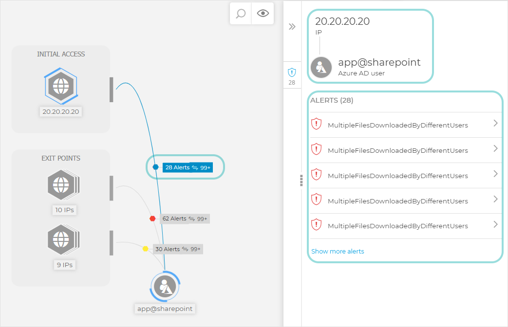Select the 9 IPs globe node
The width and height of the screenshot is (508, 327).
(x=62, y=239)
